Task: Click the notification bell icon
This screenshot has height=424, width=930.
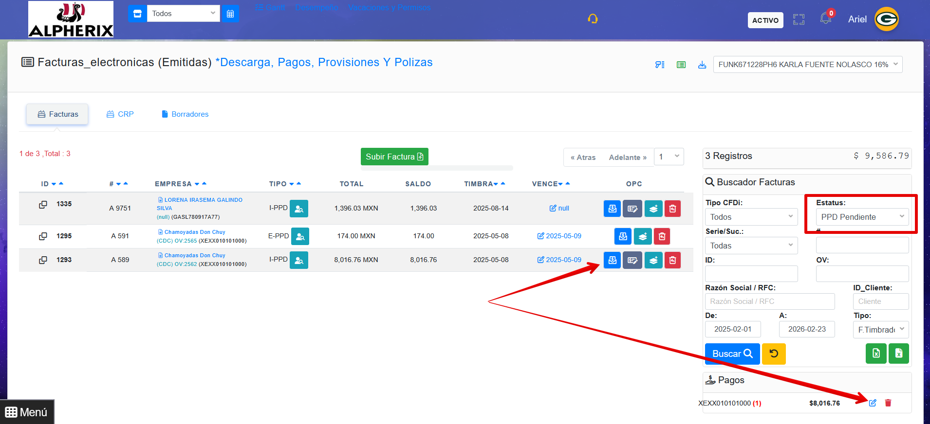Action: tap(825, 19)
